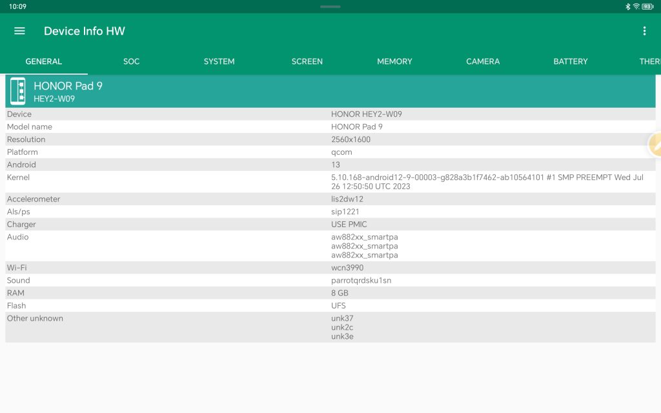Tap the clock in status bar

pyautogui.click(x=18, y=6)
